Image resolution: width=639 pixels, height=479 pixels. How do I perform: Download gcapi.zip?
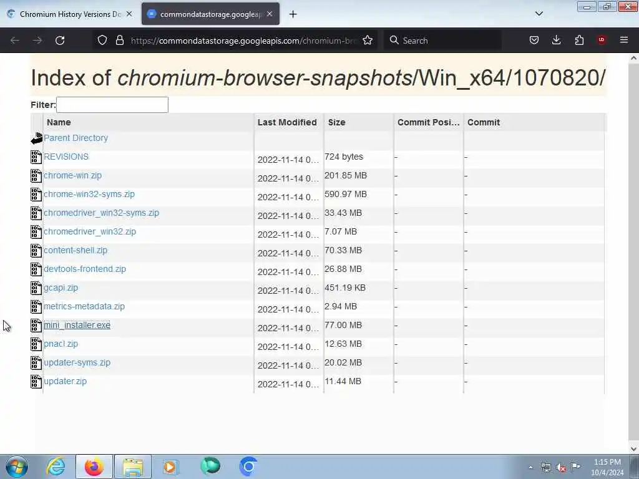pyautogui.click(x=61, y=288)
